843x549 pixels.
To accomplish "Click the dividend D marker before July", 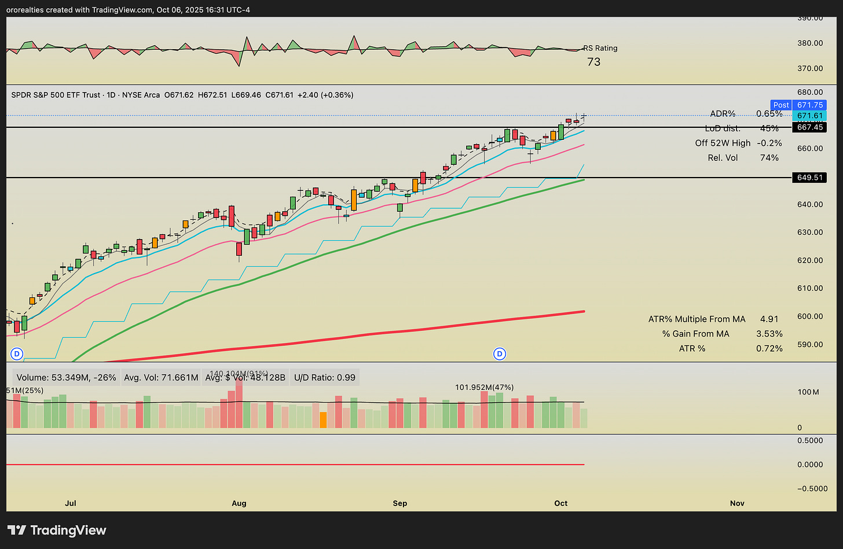I will pos(17,353).
